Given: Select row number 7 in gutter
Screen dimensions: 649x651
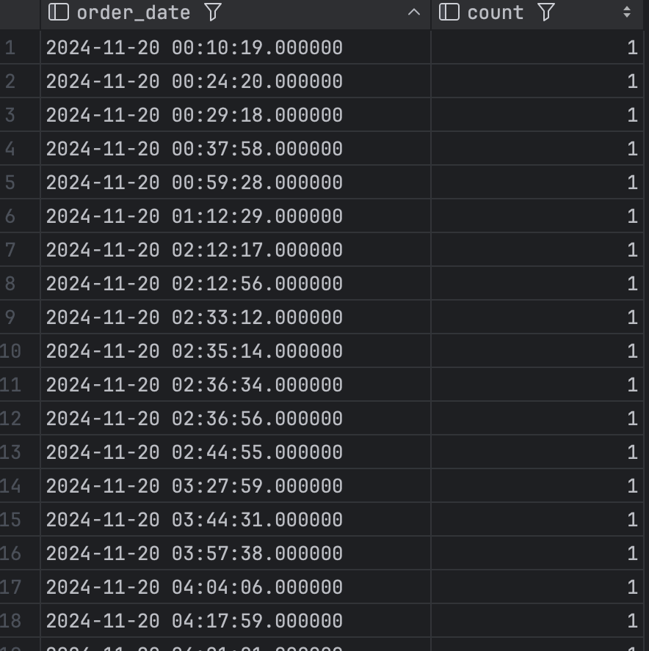Looking at the screenshot, I should click(x=10, y=250).
